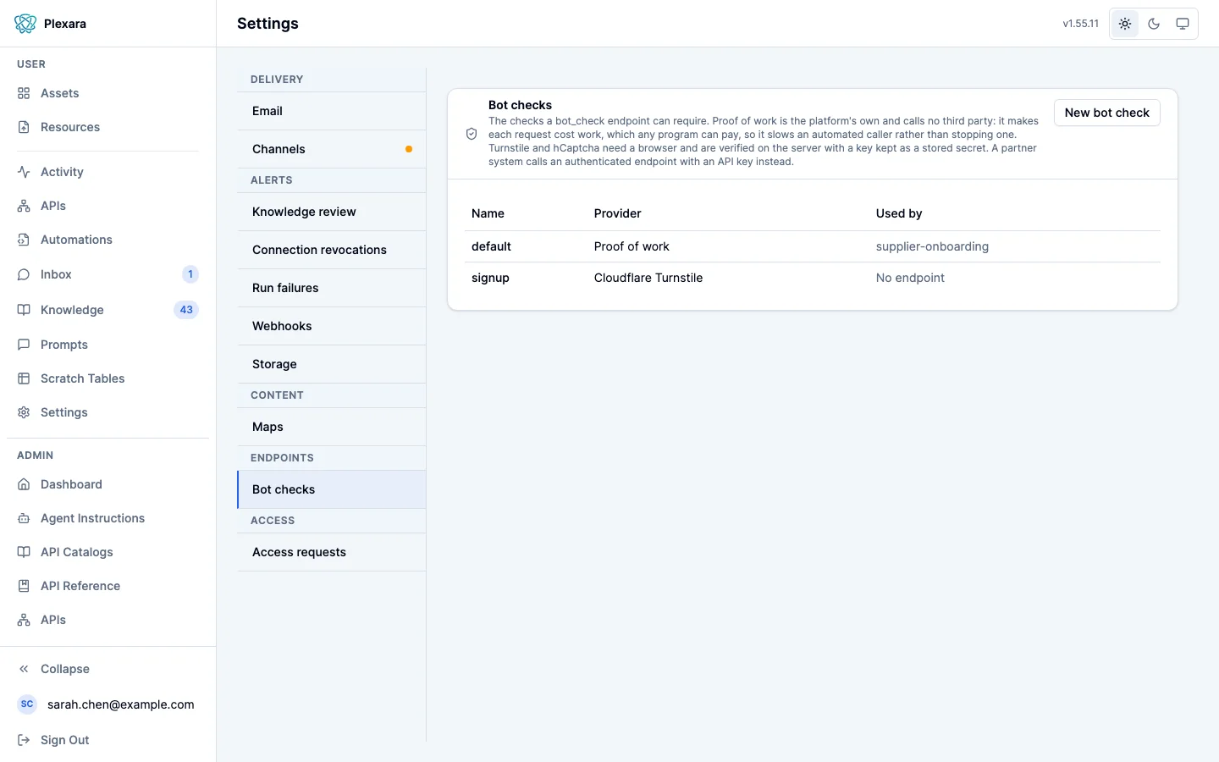Open Agent Instructions
Screen dimensions: 1219x762
point(108,518)
